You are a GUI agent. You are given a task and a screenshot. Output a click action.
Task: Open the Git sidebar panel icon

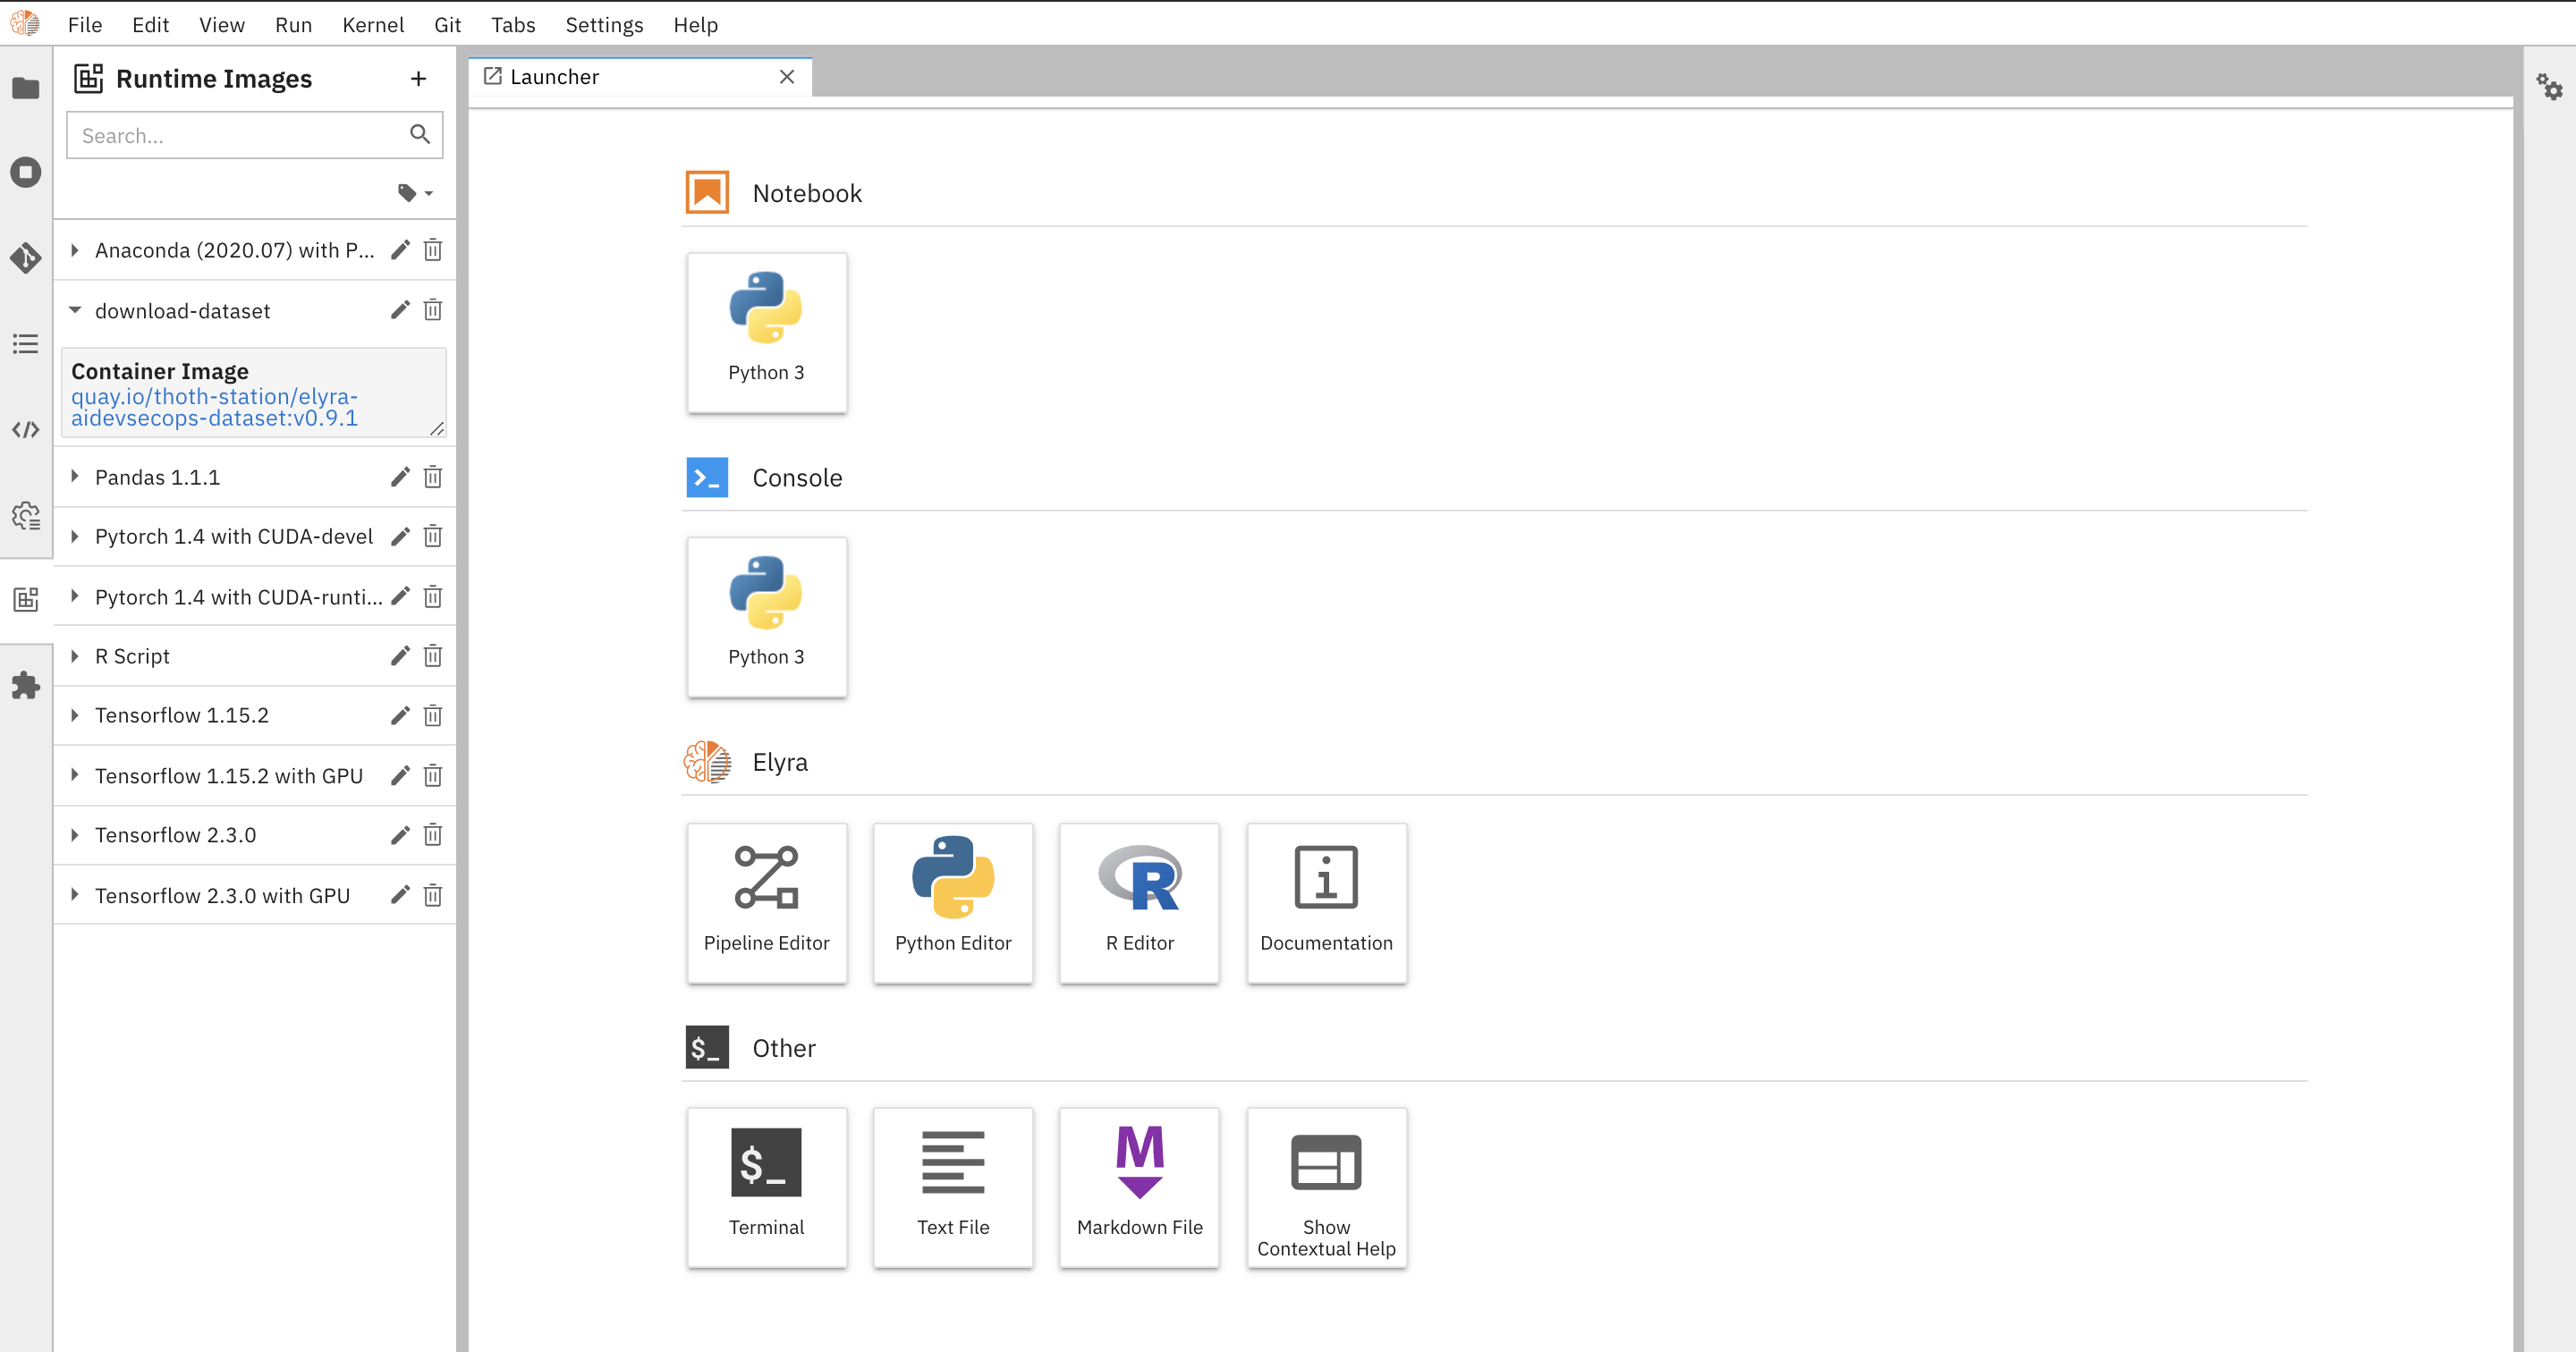coord(26,258)
